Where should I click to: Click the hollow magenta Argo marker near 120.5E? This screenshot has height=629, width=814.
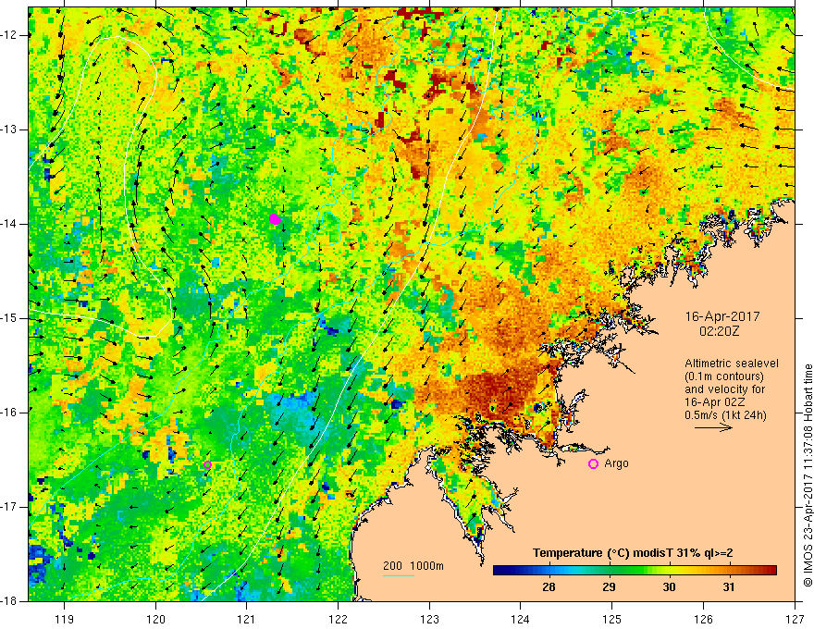click(207, 465)
